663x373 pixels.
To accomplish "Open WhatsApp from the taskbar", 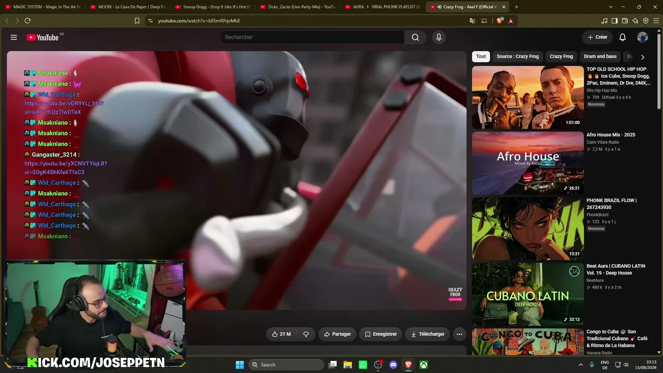I will [363, 365].
